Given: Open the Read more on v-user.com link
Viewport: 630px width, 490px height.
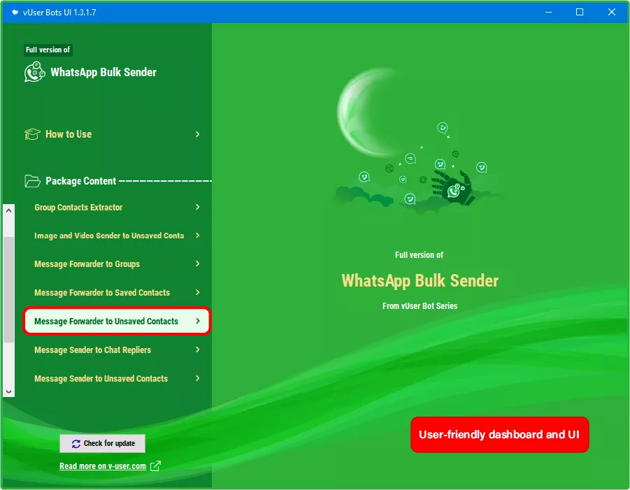Looking at the screenshot, I should click(103, 466).
